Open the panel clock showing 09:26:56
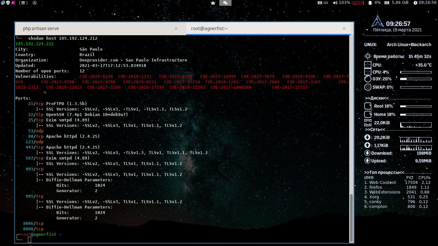 pyautogui.click(x=425, y=3)
